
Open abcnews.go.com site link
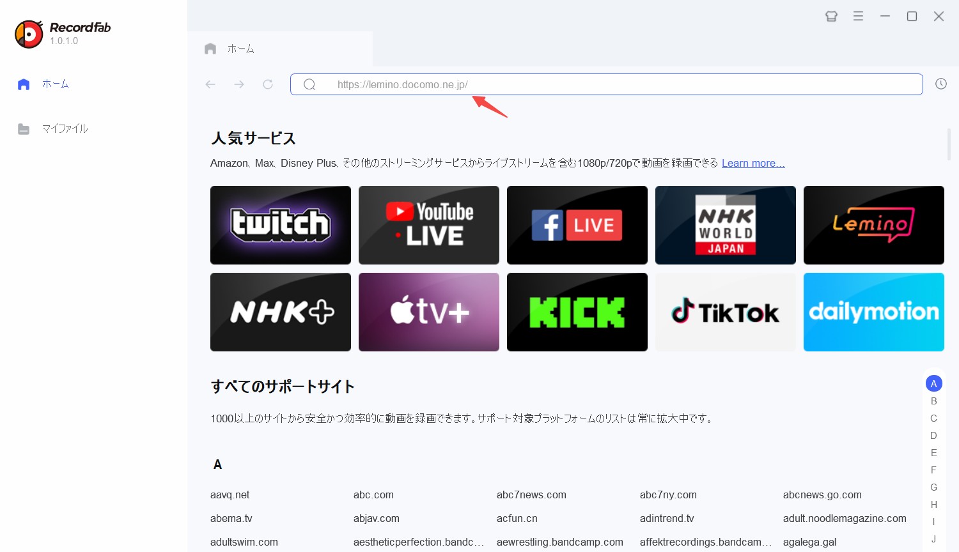coord(822,495)
